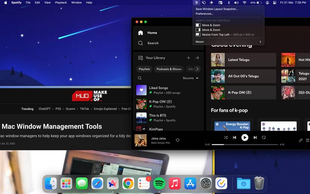Open Spotify from the Dock
Image resolution: width=310 pixels, height=194 pixels.
pos(159,183)
